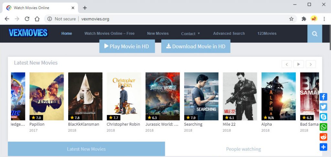Viewport: 331px width, 157px height.
Task: Go to the browser home page
Action: click(x=37, y=19)
